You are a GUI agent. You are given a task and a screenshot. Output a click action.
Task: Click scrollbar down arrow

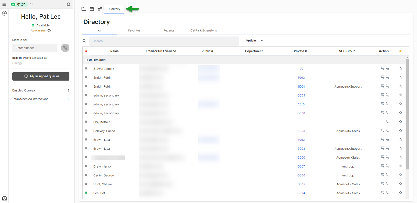[407, 197]
